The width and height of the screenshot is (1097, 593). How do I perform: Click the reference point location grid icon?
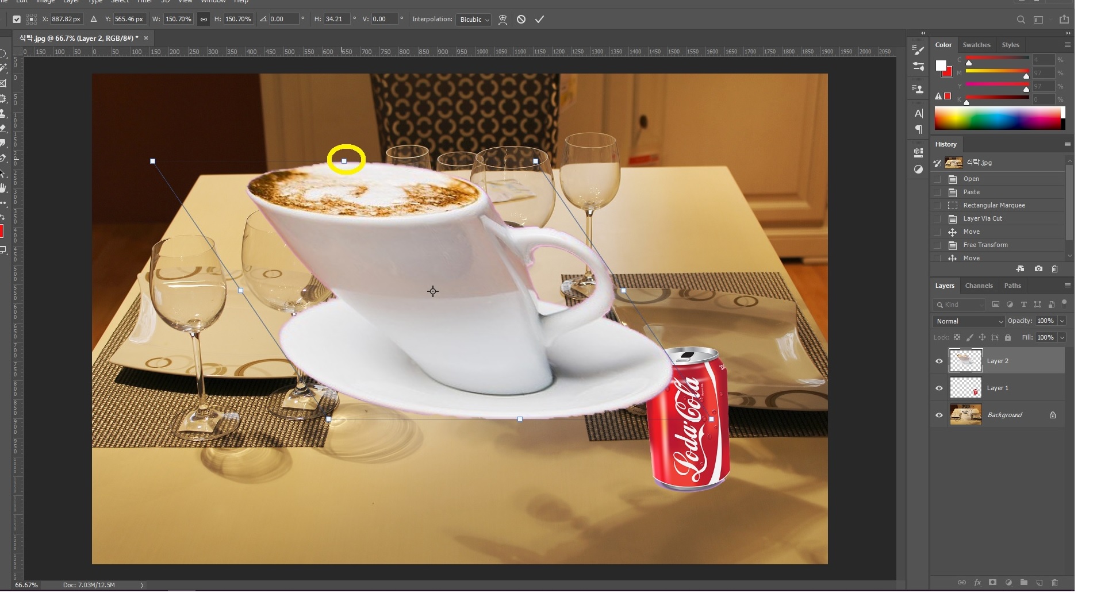pos(32,19)
